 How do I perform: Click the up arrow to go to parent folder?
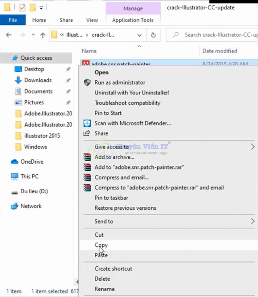point(42,35)
